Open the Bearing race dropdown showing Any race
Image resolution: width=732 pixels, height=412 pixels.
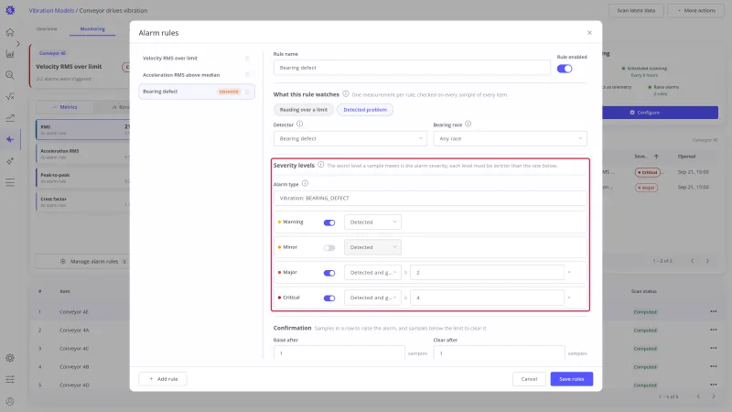[x=510, y=139]
